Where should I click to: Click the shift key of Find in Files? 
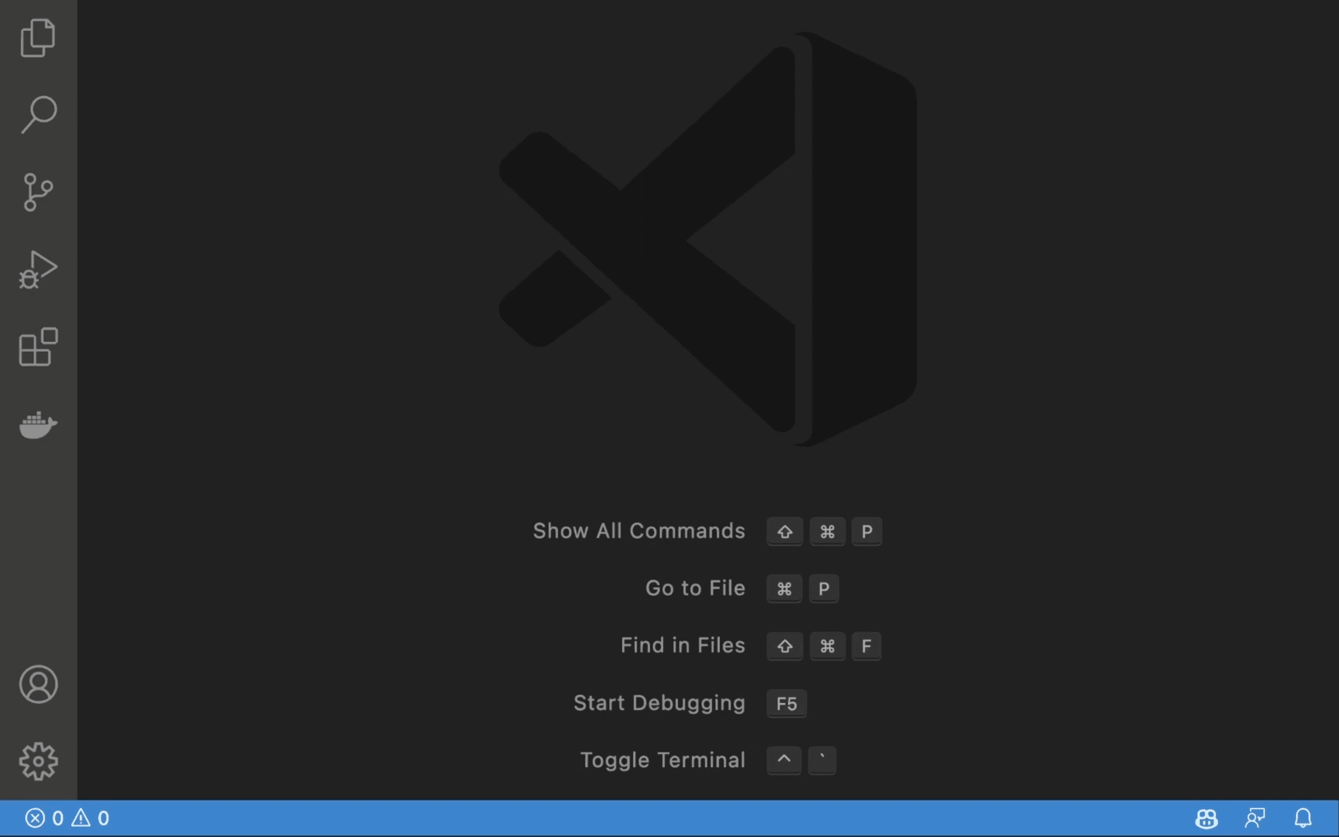[x=785, y=646]
